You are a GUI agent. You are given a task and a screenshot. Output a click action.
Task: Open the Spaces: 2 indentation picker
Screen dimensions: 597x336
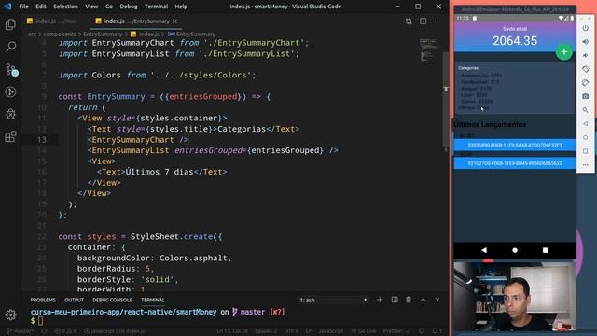[x=266, y=331]
